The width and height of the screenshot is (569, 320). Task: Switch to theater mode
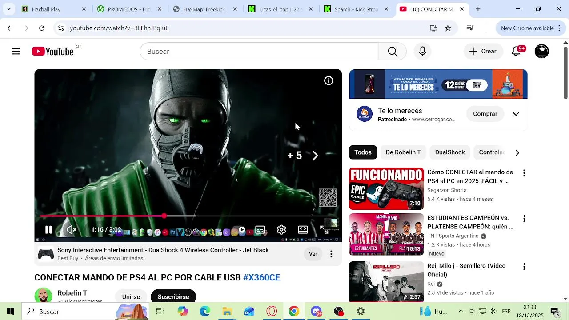click(x=303, y=230)
